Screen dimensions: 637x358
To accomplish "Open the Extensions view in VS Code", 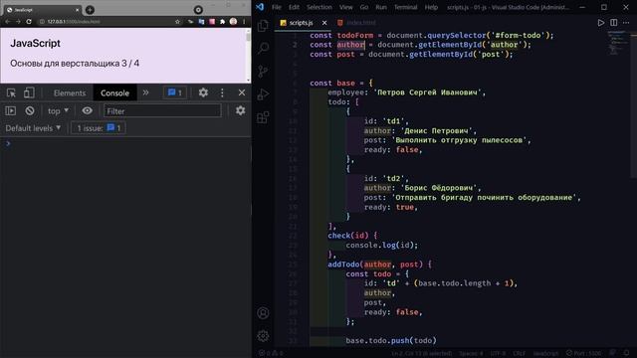I will tap(263, 117).
